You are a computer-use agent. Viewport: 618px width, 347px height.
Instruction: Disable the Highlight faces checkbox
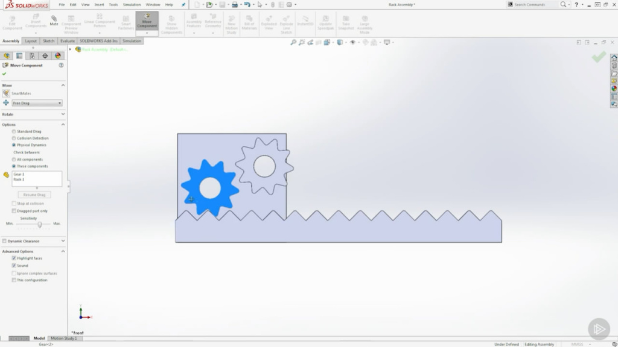tap(14, 258)
